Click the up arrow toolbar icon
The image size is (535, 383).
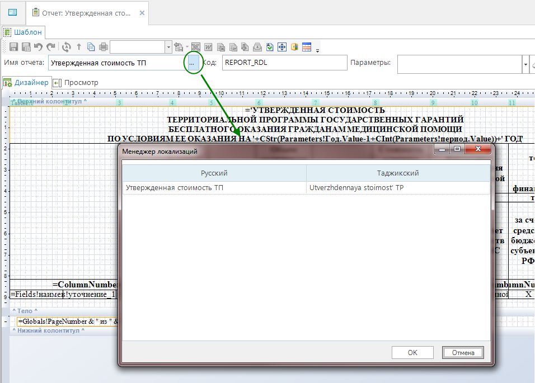[79, 47]
